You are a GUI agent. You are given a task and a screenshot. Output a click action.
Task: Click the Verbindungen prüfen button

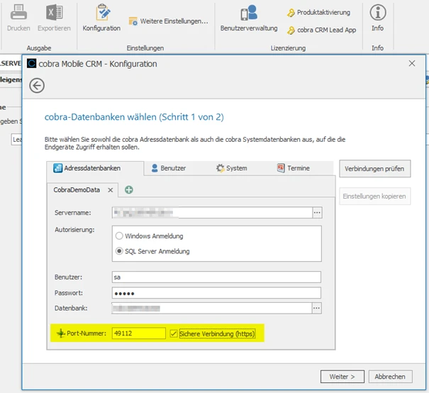(374, 169)
